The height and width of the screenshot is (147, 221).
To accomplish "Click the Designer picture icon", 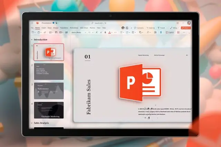I will 66,32.
